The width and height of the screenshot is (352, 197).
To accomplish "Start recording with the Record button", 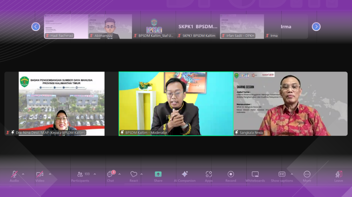I will point(231,176).
